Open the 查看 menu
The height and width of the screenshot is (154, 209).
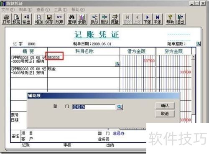coord(43,10)
